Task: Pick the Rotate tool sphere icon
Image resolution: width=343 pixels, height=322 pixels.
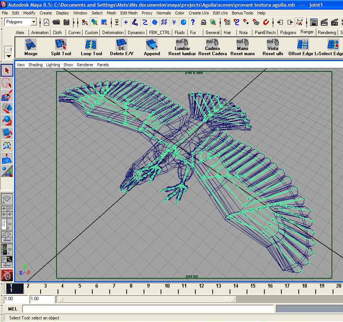Action: (x=7, y=121)
